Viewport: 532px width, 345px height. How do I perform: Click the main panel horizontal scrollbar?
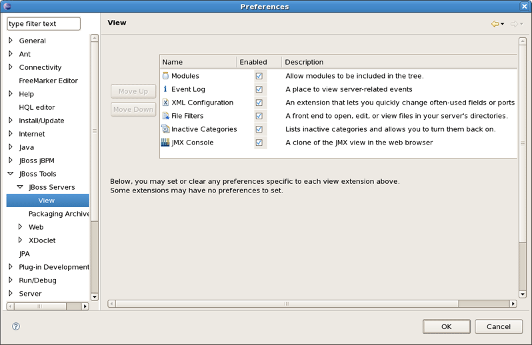pos(287,304)
